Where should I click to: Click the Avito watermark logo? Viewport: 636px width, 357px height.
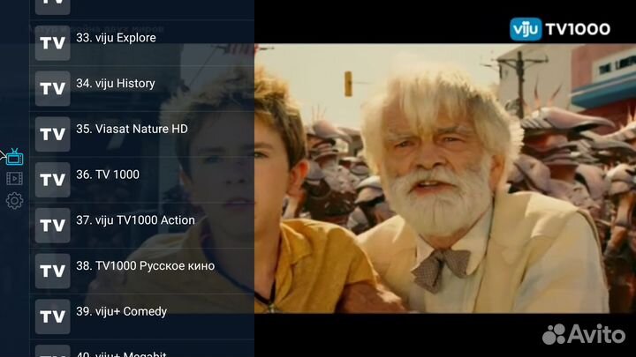[x=583, y=334]
